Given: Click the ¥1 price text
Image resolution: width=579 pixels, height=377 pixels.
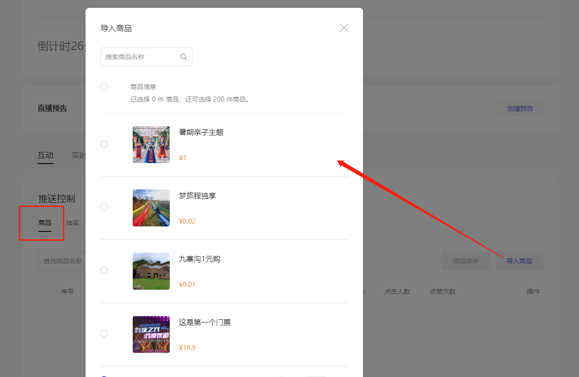Looking at the screenshot, I should tap(183, 158).
